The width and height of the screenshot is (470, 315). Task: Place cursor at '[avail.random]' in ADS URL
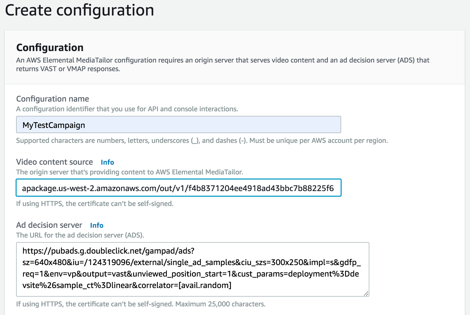click(205, 285)
